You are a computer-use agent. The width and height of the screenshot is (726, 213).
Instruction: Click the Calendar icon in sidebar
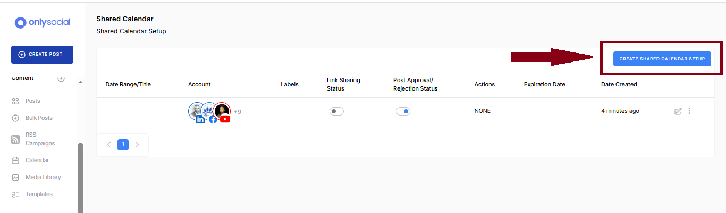(x=15, y=160)
